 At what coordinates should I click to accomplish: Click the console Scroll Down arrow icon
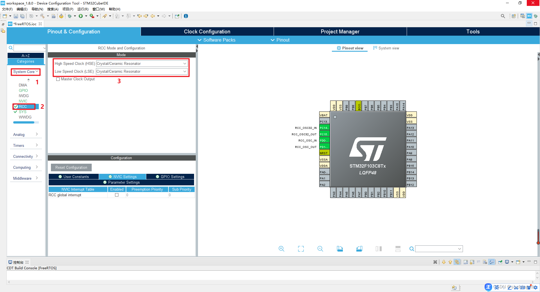pos(444,262)
